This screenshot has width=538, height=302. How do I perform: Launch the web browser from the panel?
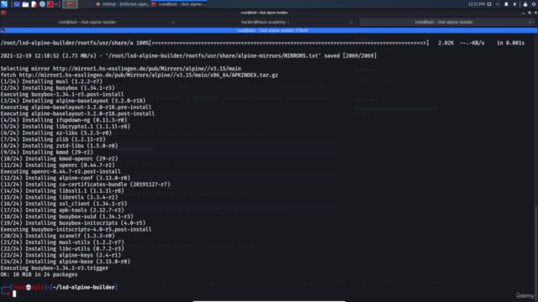pyautogui.click(x=42, y=4)
